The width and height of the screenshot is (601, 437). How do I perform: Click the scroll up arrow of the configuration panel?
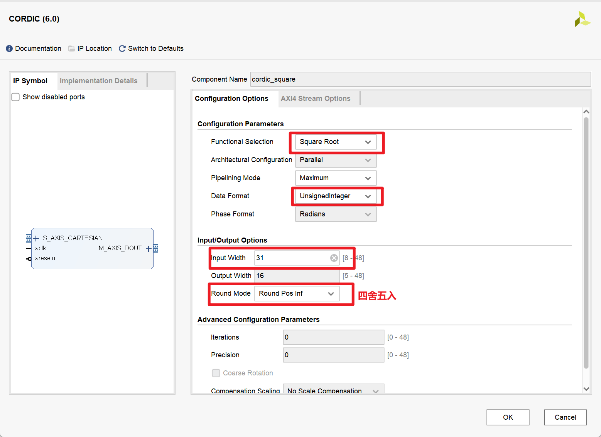pyautogui.click(x=586, y=112)
